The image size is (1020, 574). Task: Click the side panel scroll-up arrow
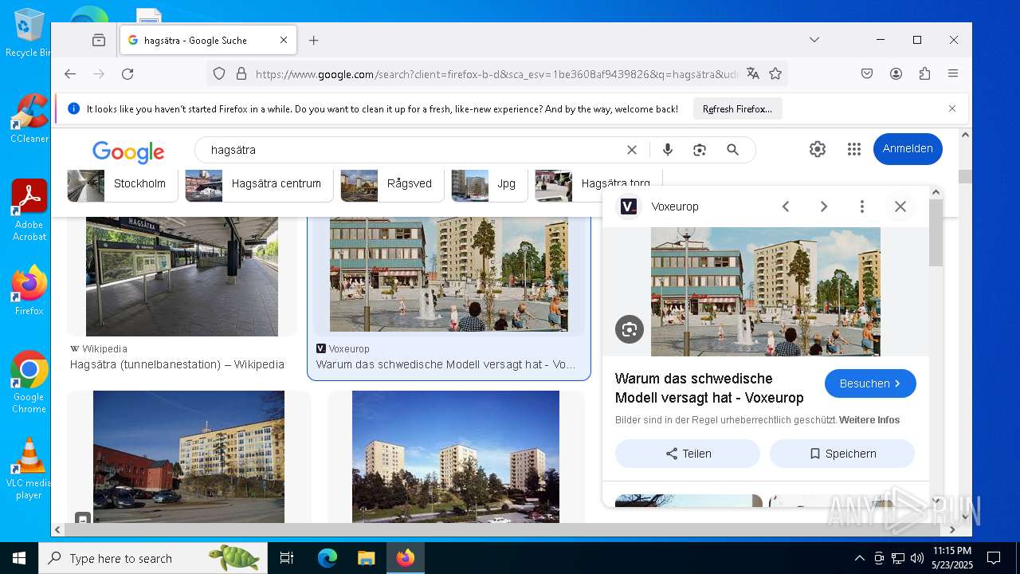936,192
